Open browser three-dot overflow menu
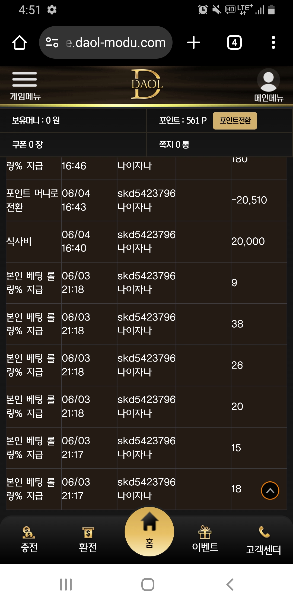 click(x=273, y=43)
